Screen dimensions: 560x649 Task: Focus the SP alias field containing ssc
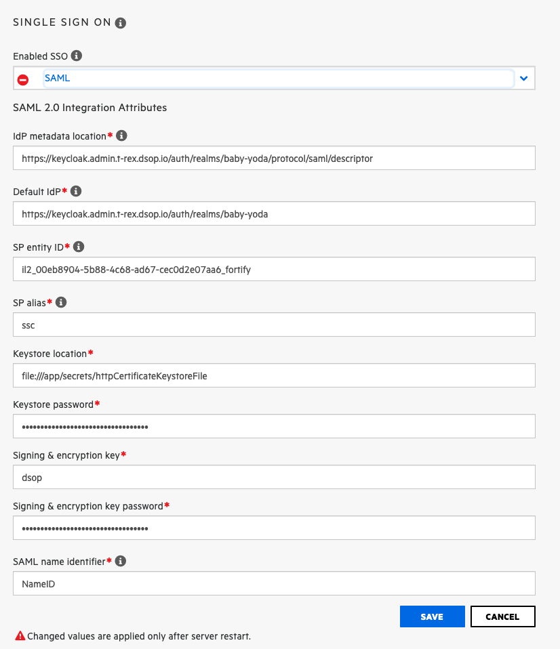273,324
